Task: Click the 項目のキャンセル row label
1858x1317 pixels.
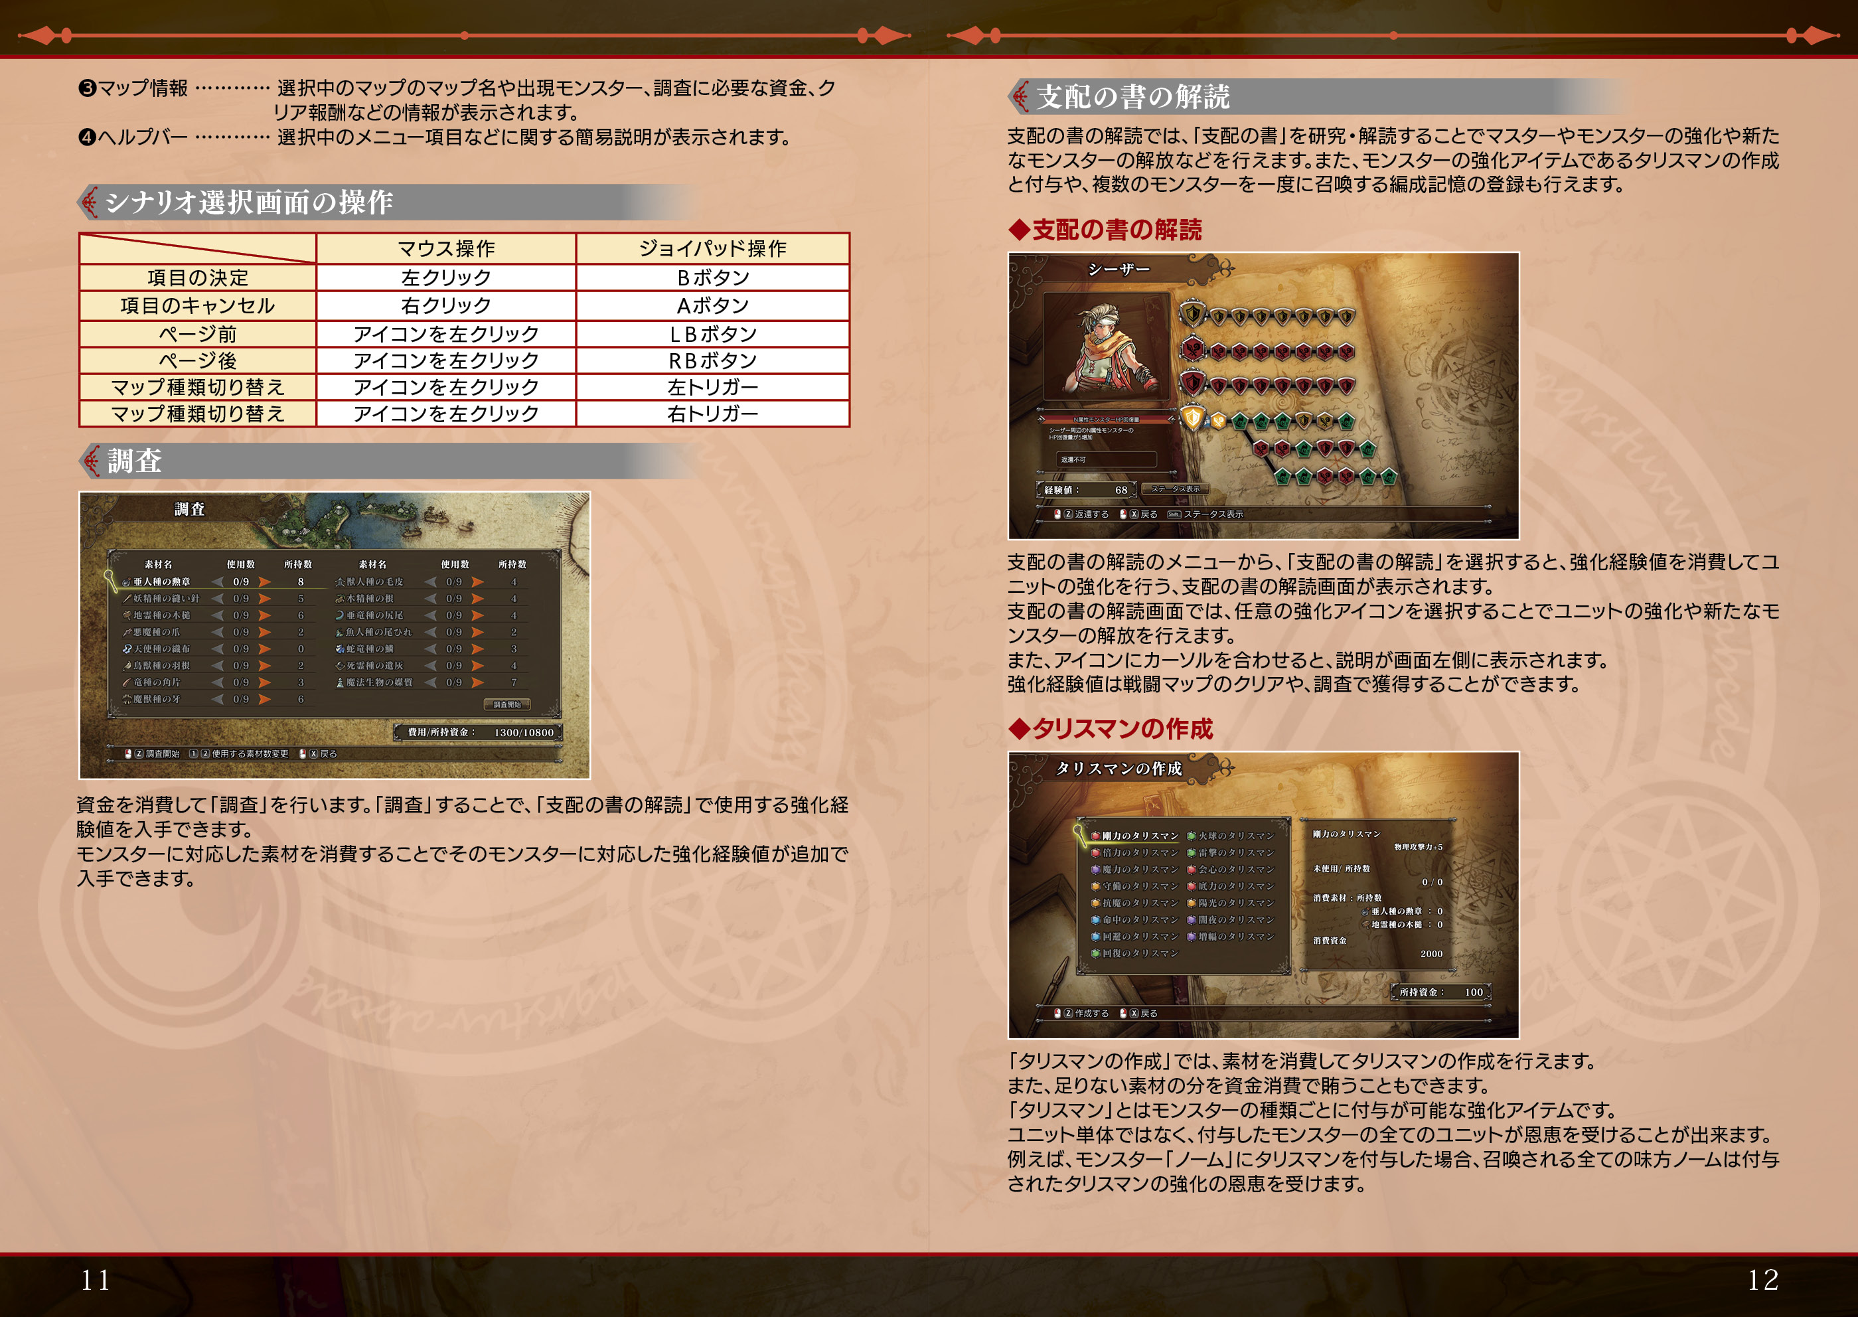Action: click(198, 306)
